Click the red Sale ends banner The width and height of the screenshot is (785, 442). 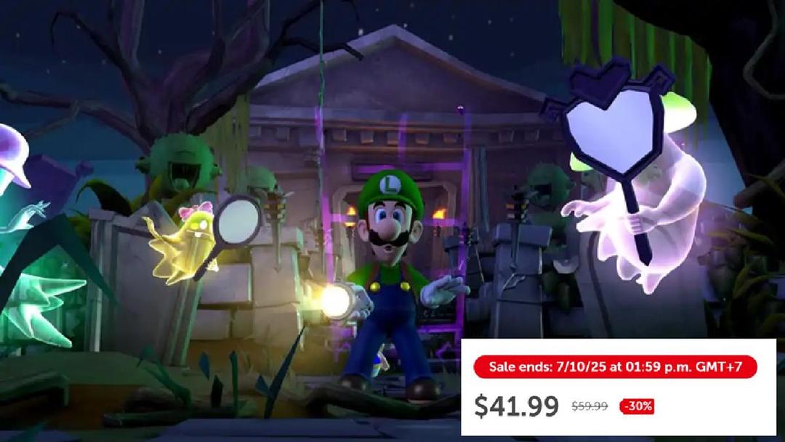coord(615,367)
